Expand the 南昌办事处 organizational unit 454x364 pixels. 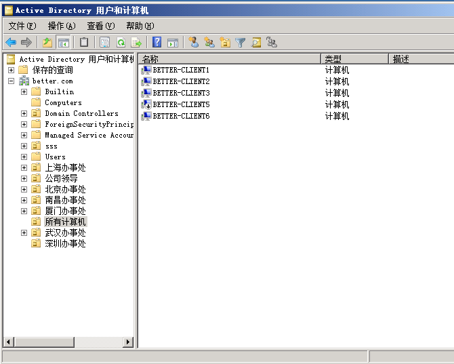(x=24, y=201)
